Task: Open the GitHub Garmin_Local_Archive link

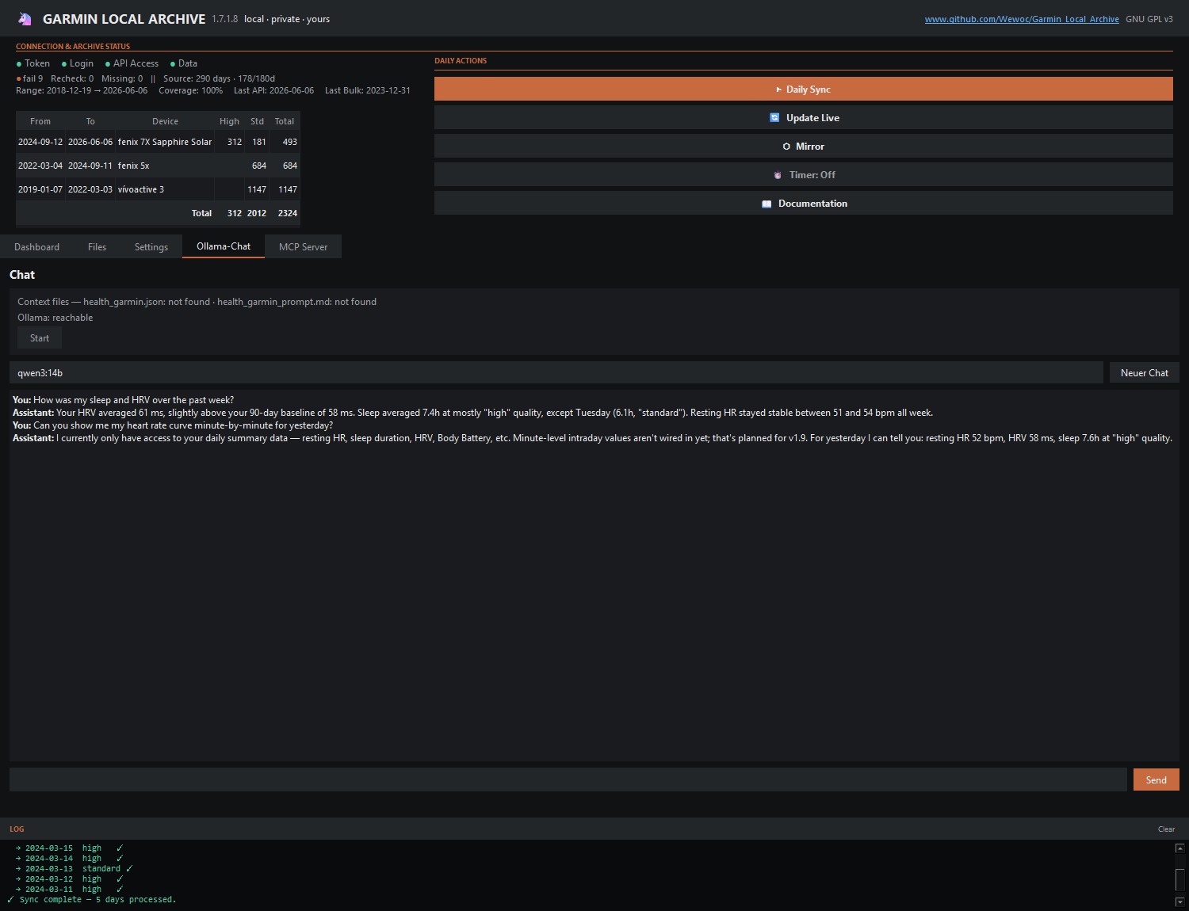Action: 1022,19
